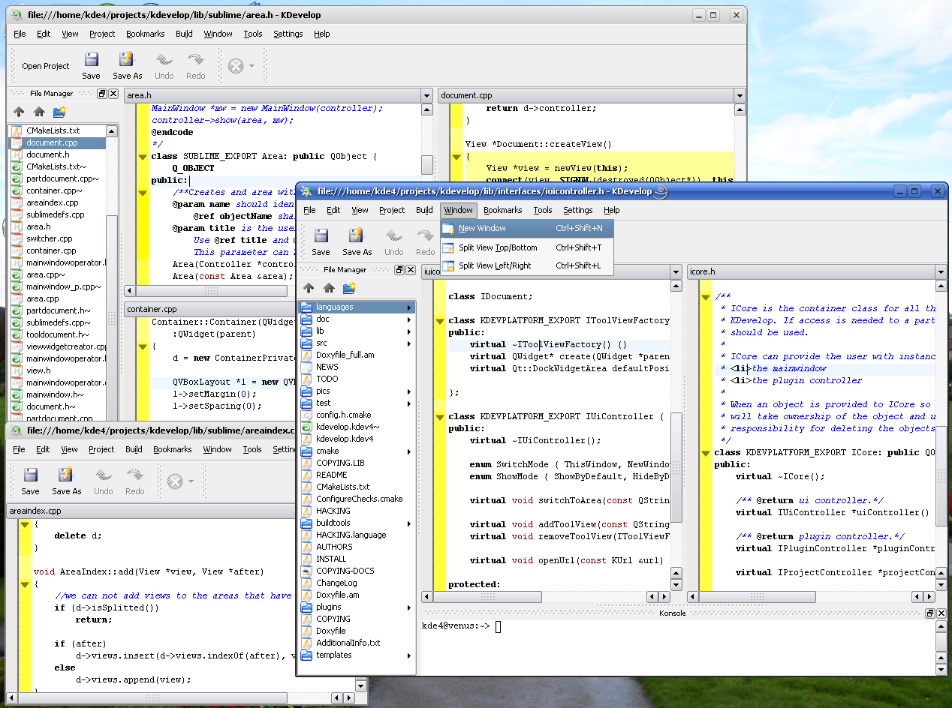Image resolution: width=952 pixels, height=708 pixels.
Task: Click Save icon in the iuicontroller.h window toolbar
Action: (x=321, y=236)
